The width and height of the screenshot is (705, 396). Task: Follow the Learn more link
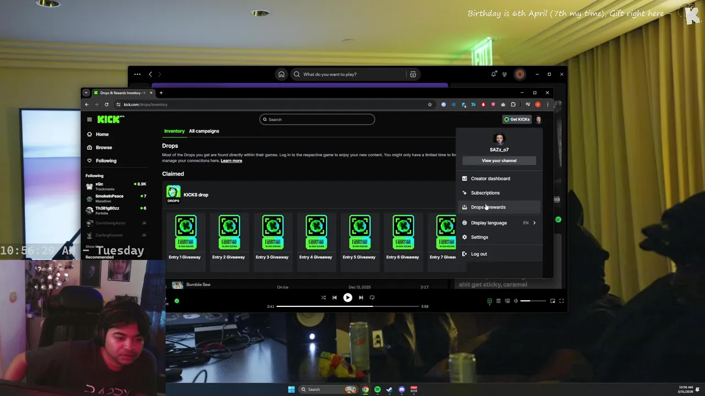tap(231, 161)
